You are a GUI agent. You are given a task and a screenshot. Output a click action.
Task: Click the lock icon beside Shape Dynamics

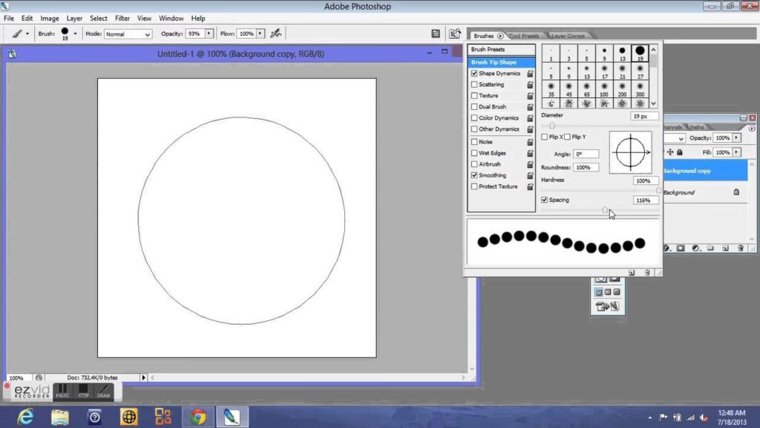[530, 74]
